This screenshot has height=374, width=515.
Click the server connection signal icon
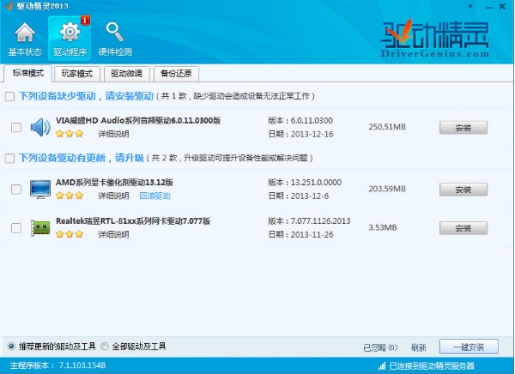tap(382, 365)
